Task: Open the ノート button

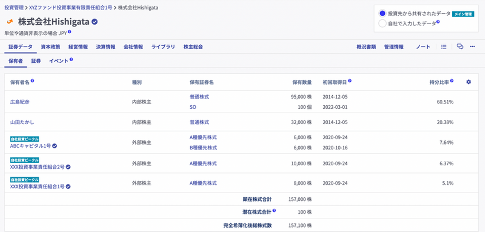Action: click(423, 47)
